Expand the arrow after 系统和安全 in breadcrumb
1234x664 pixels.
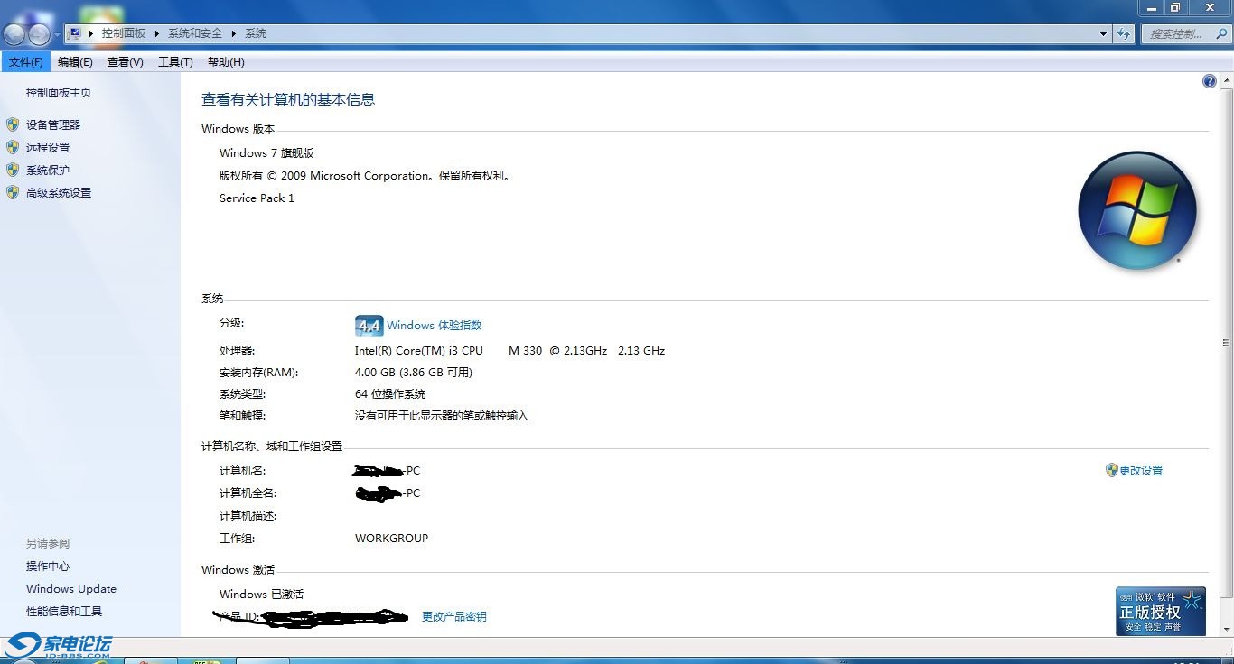coord(233,33)
